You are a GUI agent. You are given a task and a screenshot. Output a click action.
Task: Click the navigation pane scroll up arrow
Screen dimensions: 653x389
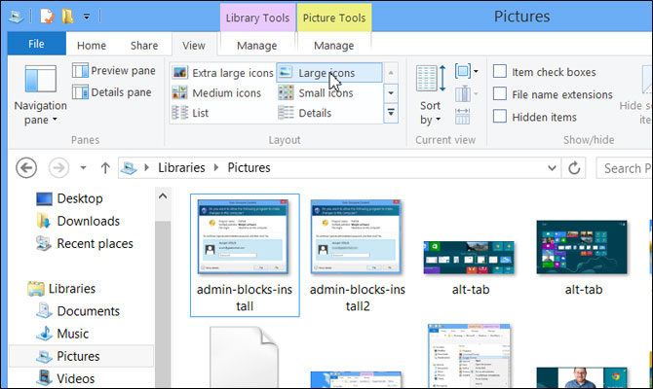click(163, 195)
